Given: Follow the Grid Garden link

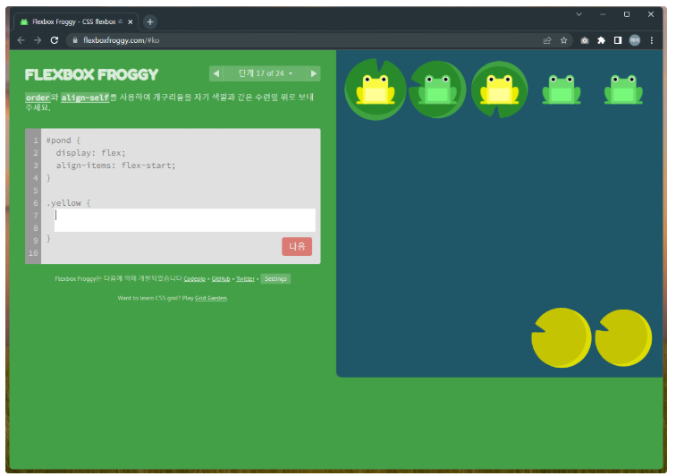Looking at the screenshot, I should tap(211, 298).
